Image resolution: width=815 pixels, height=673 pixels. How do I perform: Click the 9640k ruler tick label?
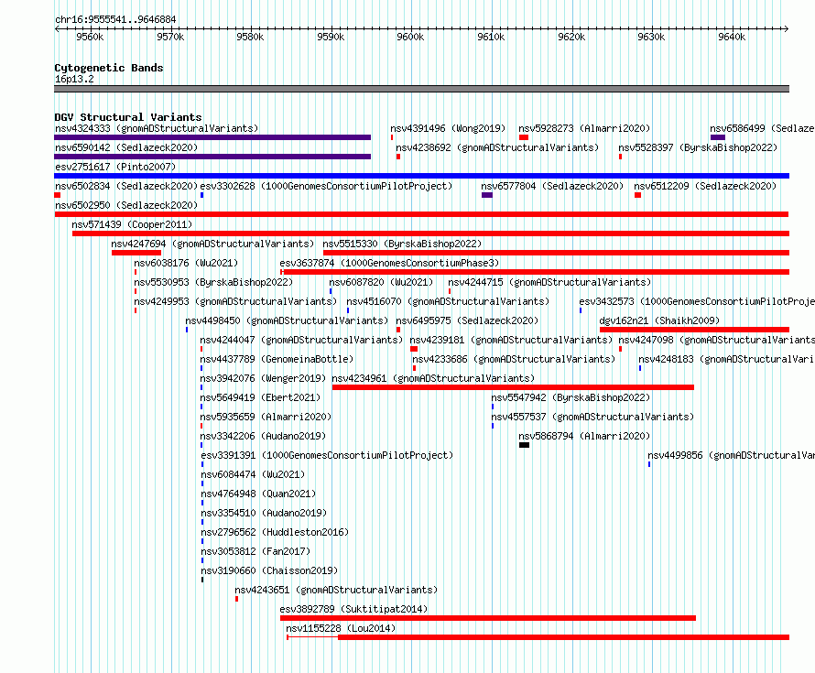pos(732,37)
